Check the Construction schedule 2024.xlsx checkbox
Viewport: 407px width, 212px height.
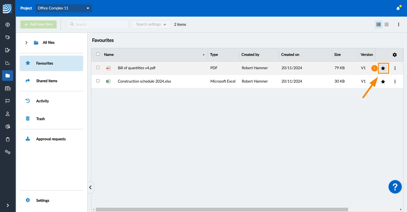tap(98, 81)
